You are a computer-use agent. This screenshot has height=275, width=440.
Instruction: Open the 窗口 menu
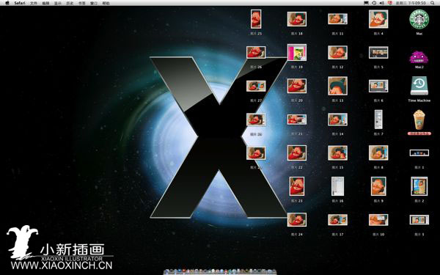[94, 3]
